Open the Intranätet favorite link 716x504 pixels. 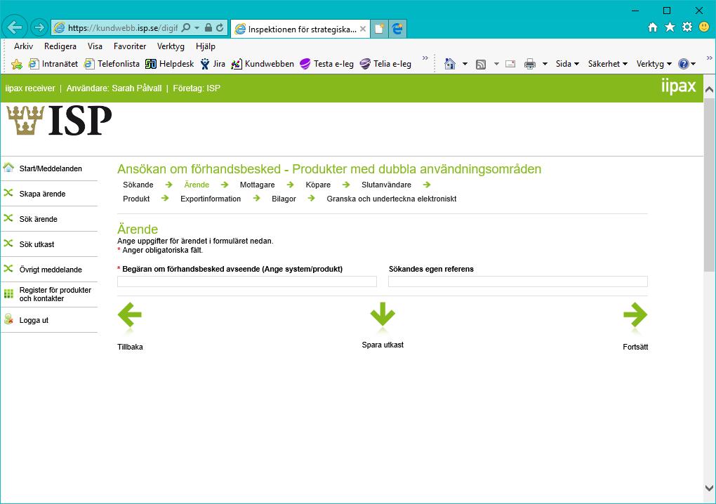click(53, 64)
